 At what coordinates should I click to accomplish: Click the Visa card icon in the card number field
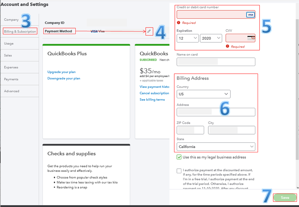tap(250, 15)
